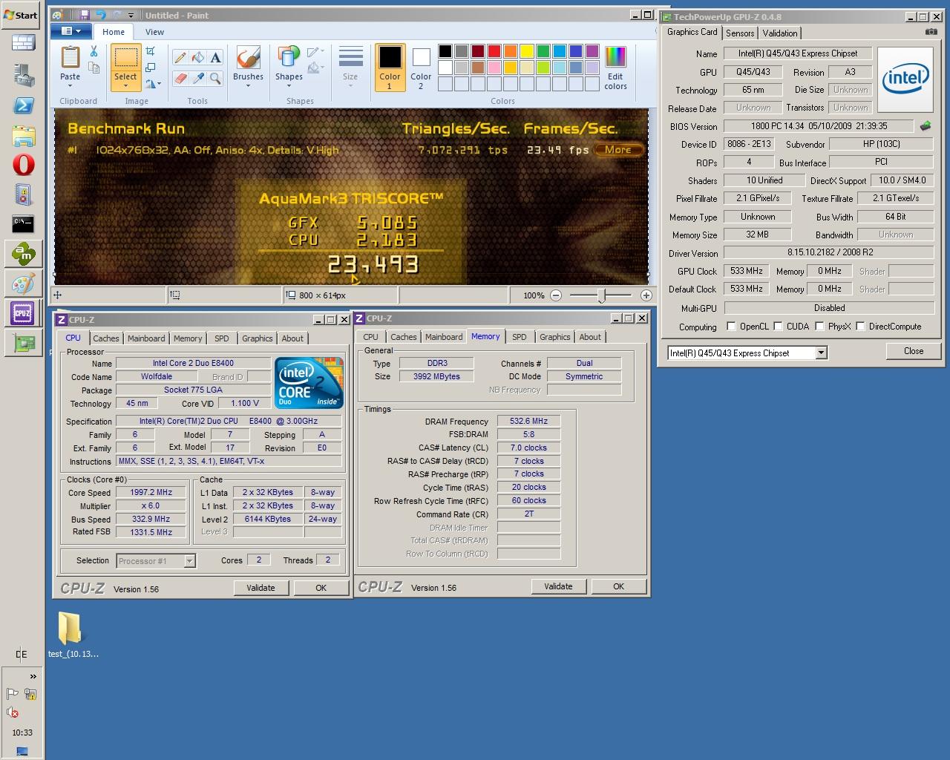The height and width of the screenshot is (760, 950).
Task: Expand the Brushes dropdown arrow
Action: pyautogui.click(x=248, y=86)
